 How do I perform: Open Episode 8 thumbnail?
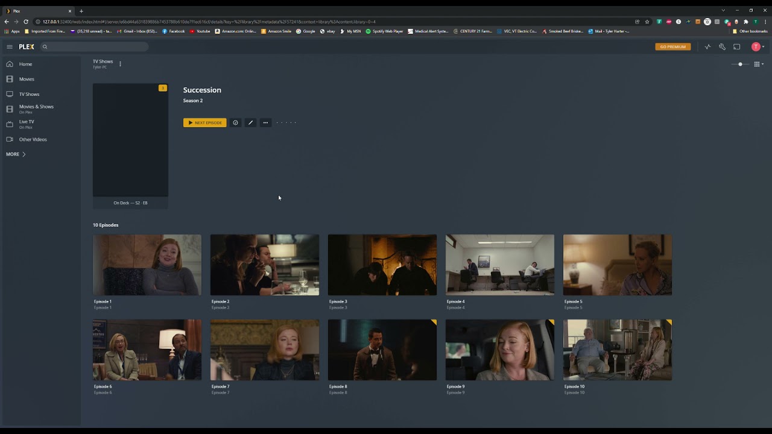382,350
